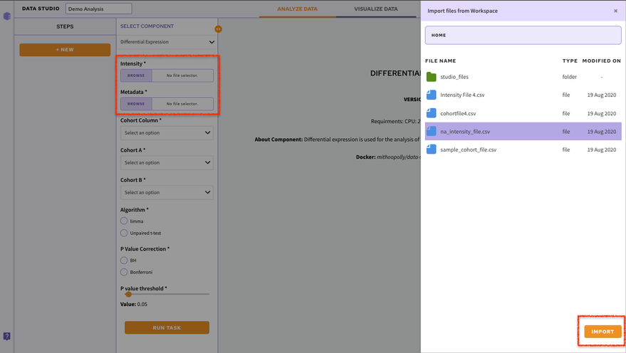Switch to the Visualize Data tab
This screenshot has width=626, height=353.
tap(376, 9)
